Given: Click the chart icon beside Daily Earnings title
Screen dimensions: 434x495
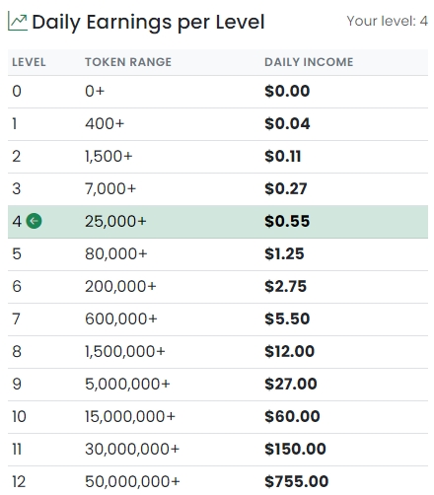Looking at the screenshot, I should click(x=18, y=22).
